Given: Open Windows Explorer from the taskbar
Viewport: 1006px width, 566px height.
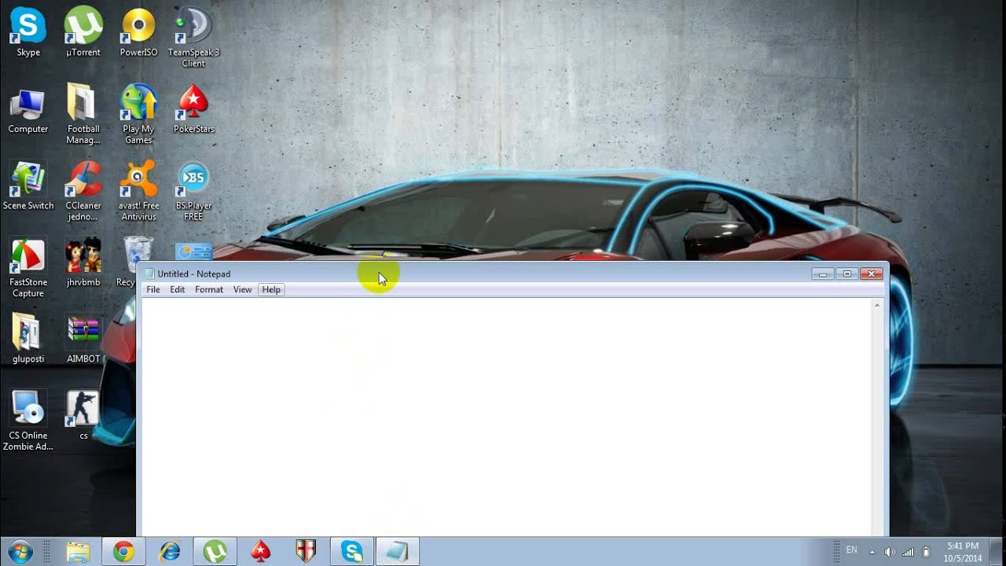Looking at the screenshot, I should point(77,552).
